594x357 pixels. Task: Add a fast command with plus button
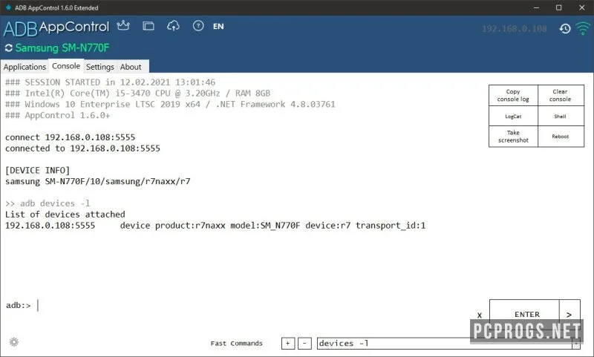[x=288, y=344]
